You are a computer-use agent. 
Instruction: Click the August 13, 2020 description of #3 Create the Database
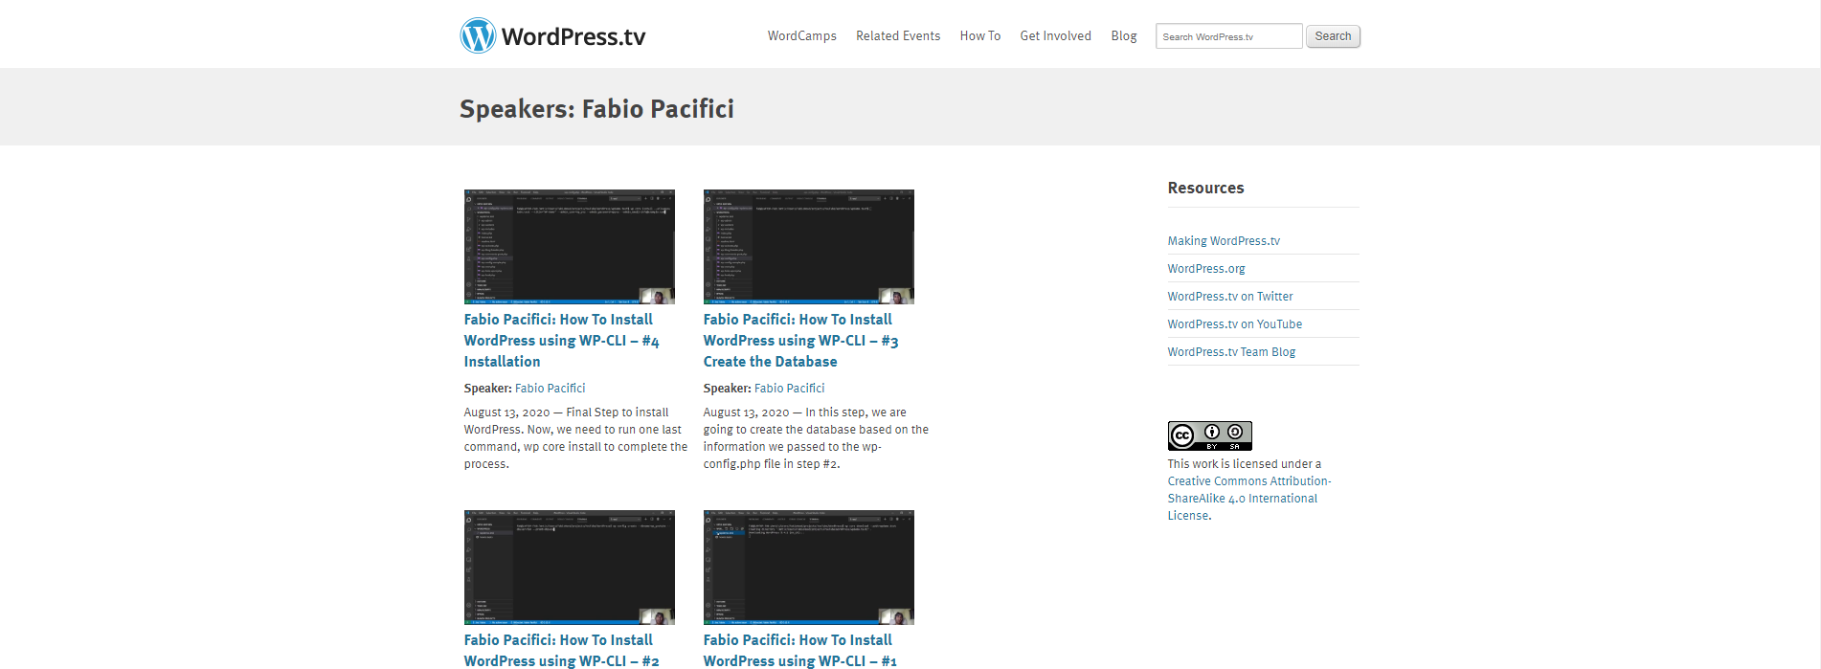(x=816, y=438)
